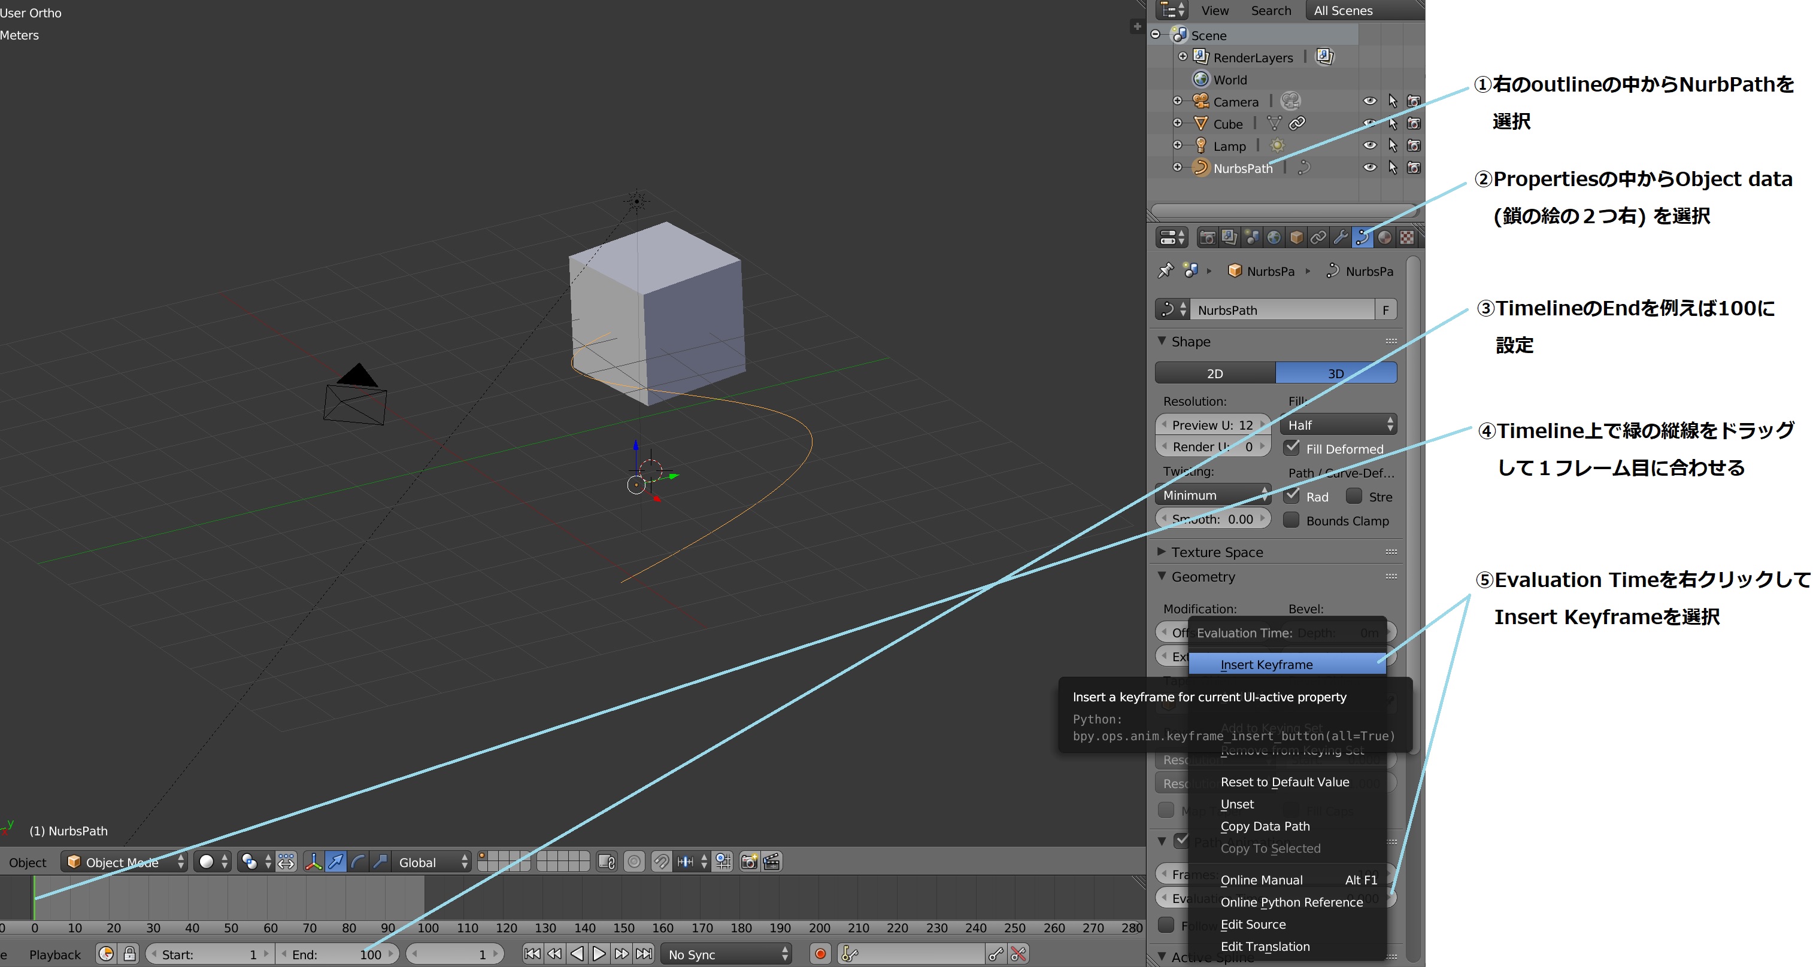Toggle the 3D manipulator widget icon
The width and height of the screenshot is (1813, 967).
(x=314, y=862)
